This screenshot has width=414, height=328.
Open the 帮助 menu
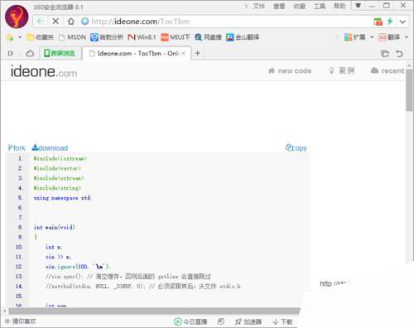pos(339,6)
